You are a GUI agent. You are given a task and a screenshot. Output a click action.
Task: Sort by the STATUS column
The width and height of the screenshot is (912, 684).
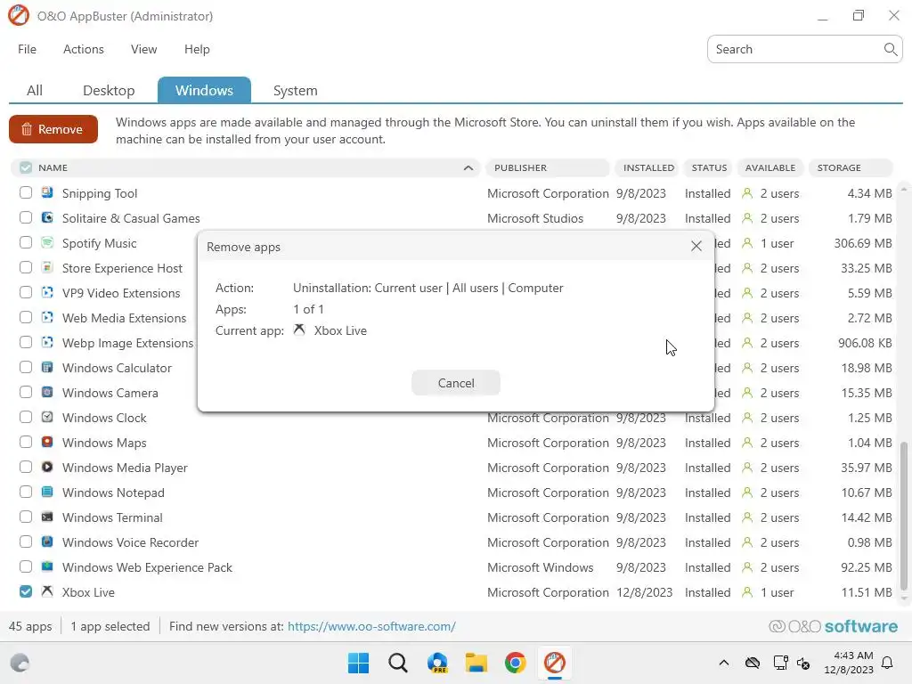click(708, 167)
